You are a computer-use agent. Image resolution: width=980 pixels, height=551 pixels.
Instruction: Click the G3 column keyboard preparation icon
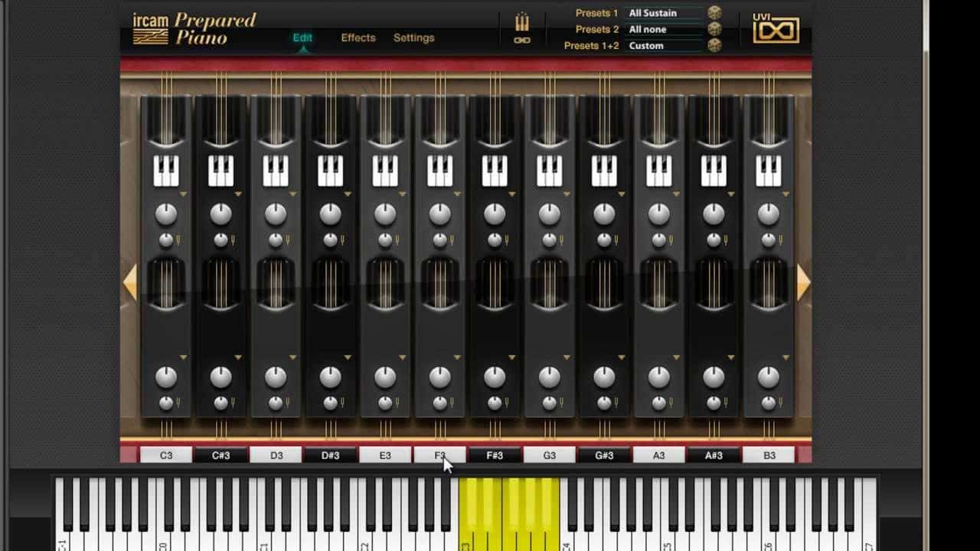pyautogui.click(x=550, y=171)
